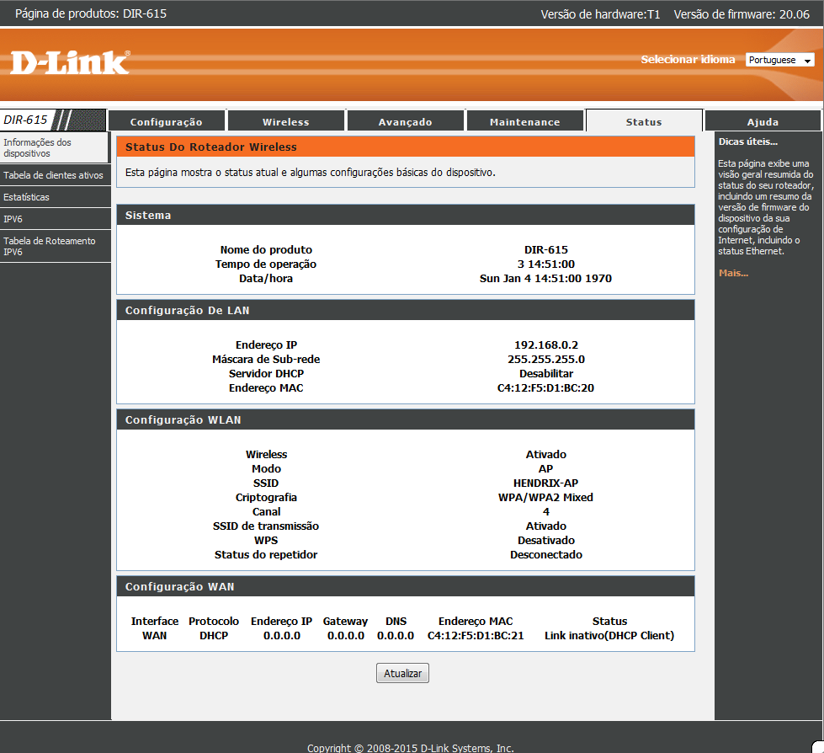Screen dimensions: 824x753
Task: Click the DIR-615 model label
Action: (x=25, y=120)
